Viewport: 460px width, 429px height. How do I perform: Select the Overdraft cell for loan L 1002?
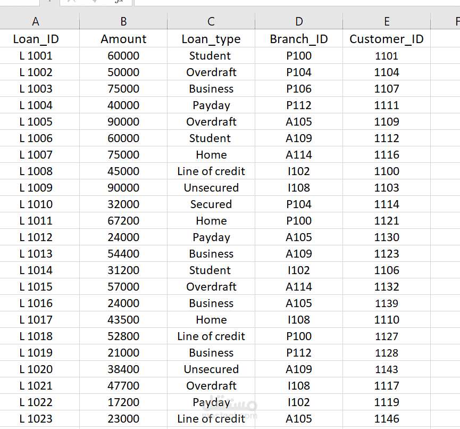(211, 72)
